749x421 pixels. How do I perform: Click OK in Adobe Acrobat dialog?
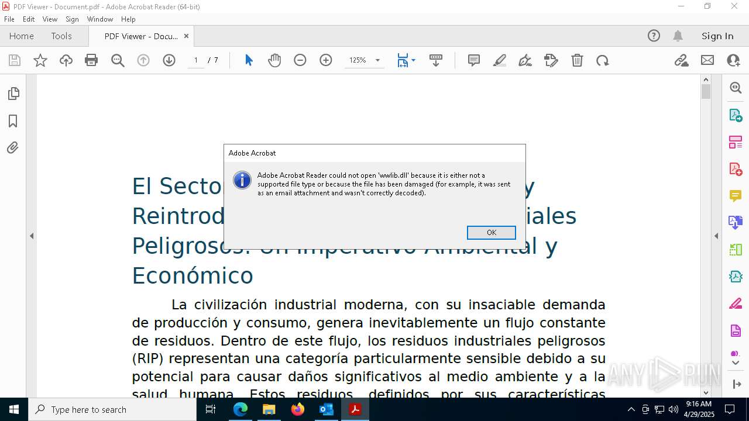pyautogui.click(x=492, y=233)
